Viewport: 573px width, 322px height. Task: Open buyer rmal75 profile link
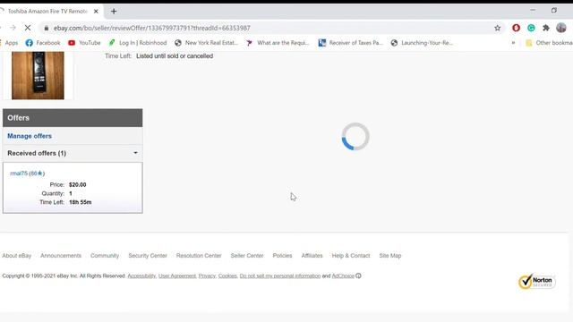click(19, 174)
